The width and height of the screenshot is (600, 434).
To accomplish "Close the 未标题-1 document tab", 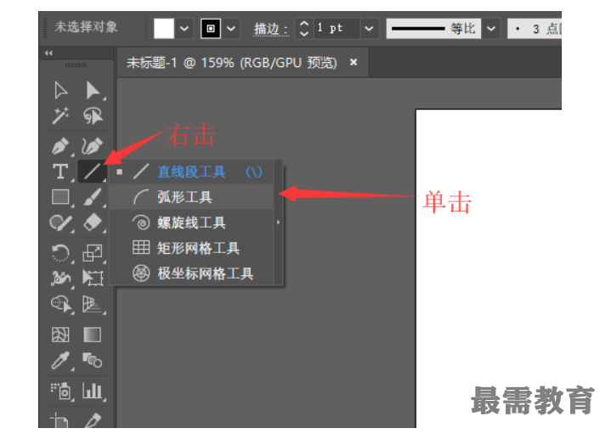I will coord(354,62).
